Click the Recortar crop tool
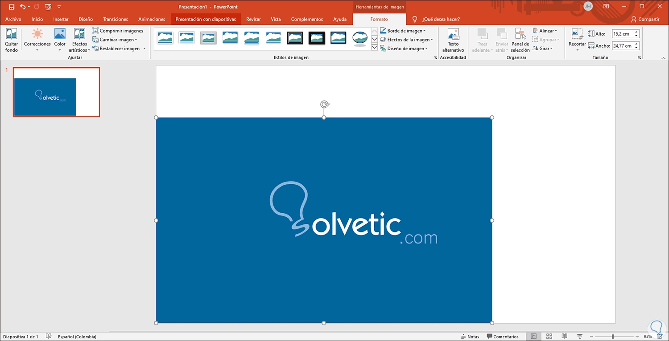 point(577,40)
